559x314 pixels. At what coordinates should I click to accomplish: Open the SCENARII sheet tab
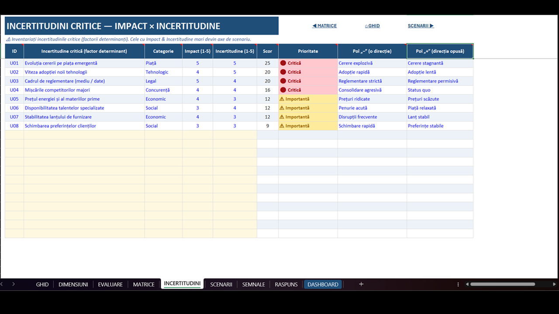click(221, 284)
